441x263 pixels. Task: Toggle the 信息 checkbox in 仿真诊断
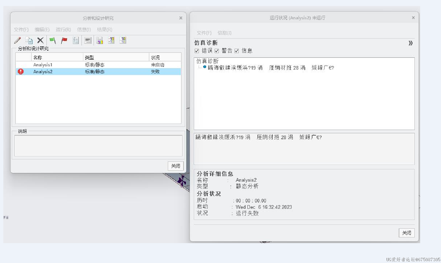click(x=237, y=51)
